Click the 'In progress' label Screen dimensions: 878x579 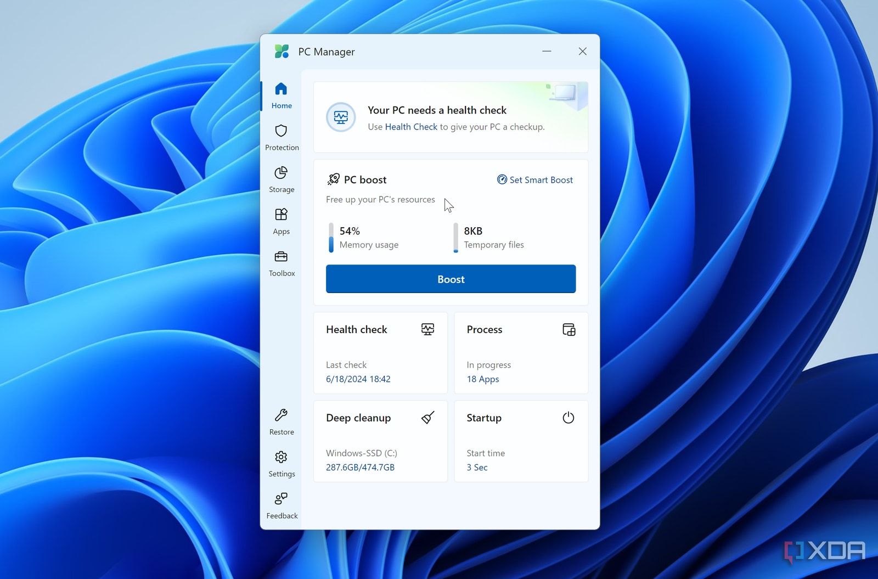488,365
